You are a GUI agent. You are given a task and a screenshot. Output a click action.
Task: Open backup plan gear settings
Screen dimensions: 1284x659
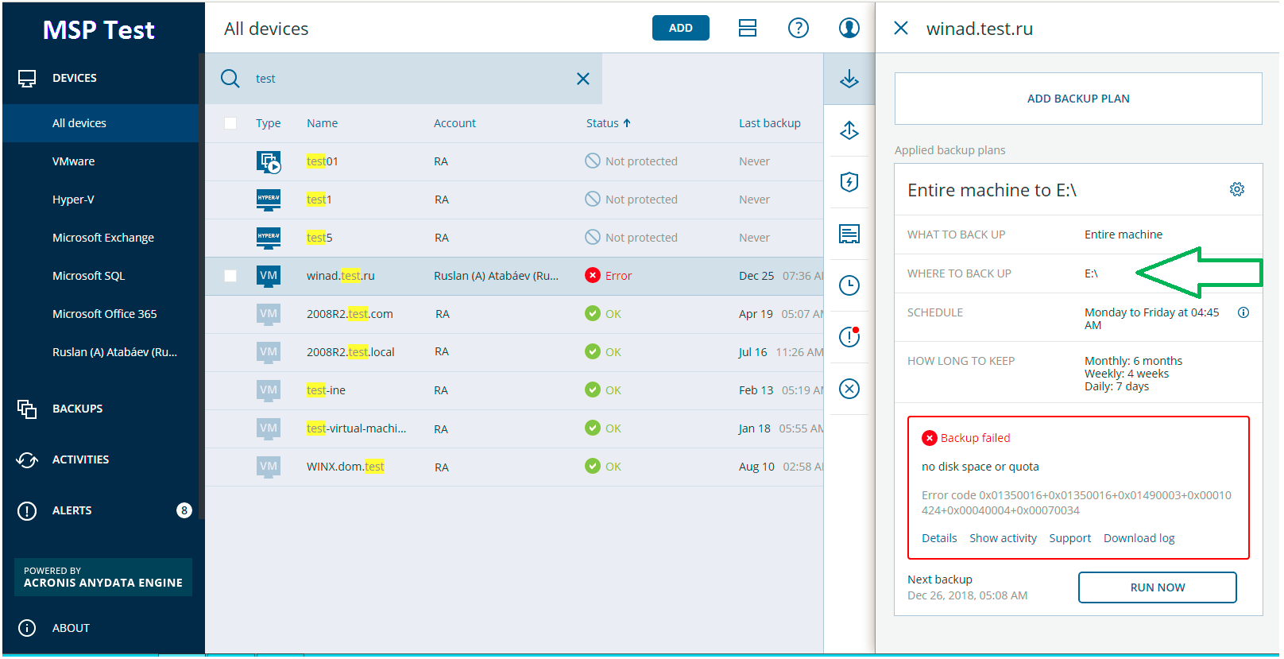(1236, 189)
